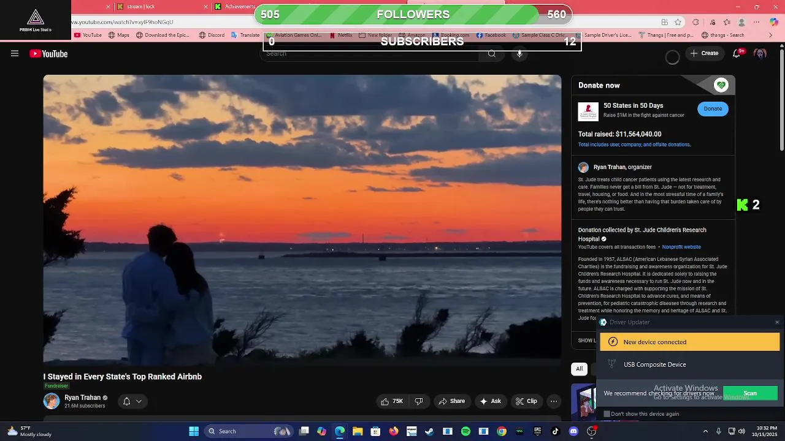Bookmark page with the address bar star
Image resolution: width=785 pixels, height=441 pixels.
click(678, 22)
